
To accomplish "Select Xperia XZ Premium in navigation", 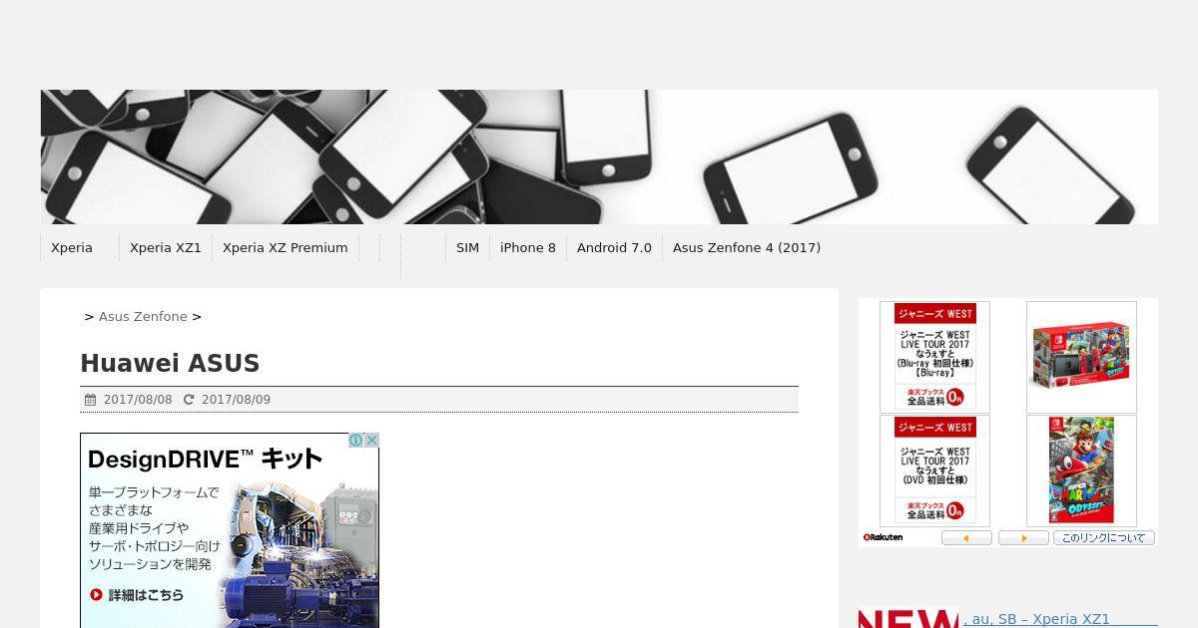I will point(286,248).
